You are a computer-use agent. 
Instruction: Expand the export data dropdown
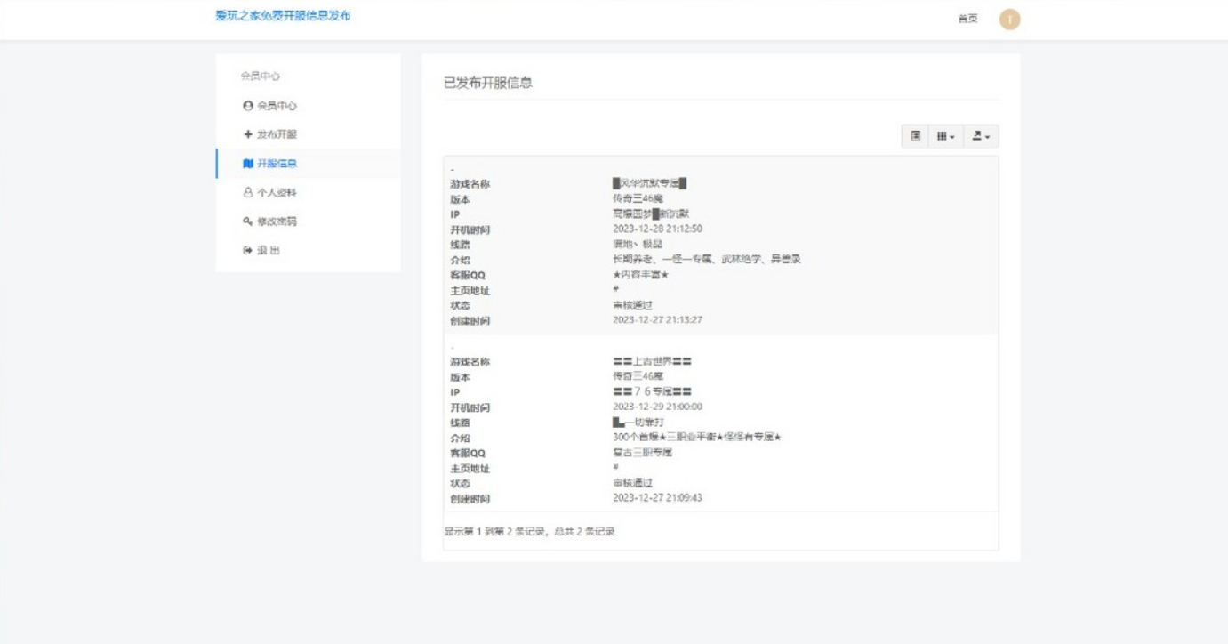pos(981,136)
